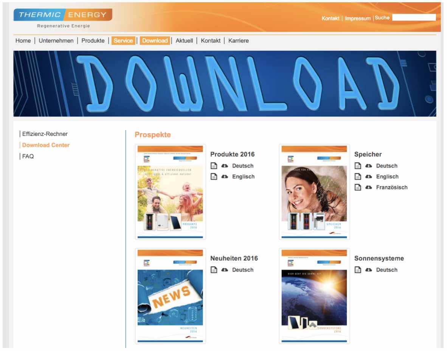Focus the Suche search input field

click(414, 17)
